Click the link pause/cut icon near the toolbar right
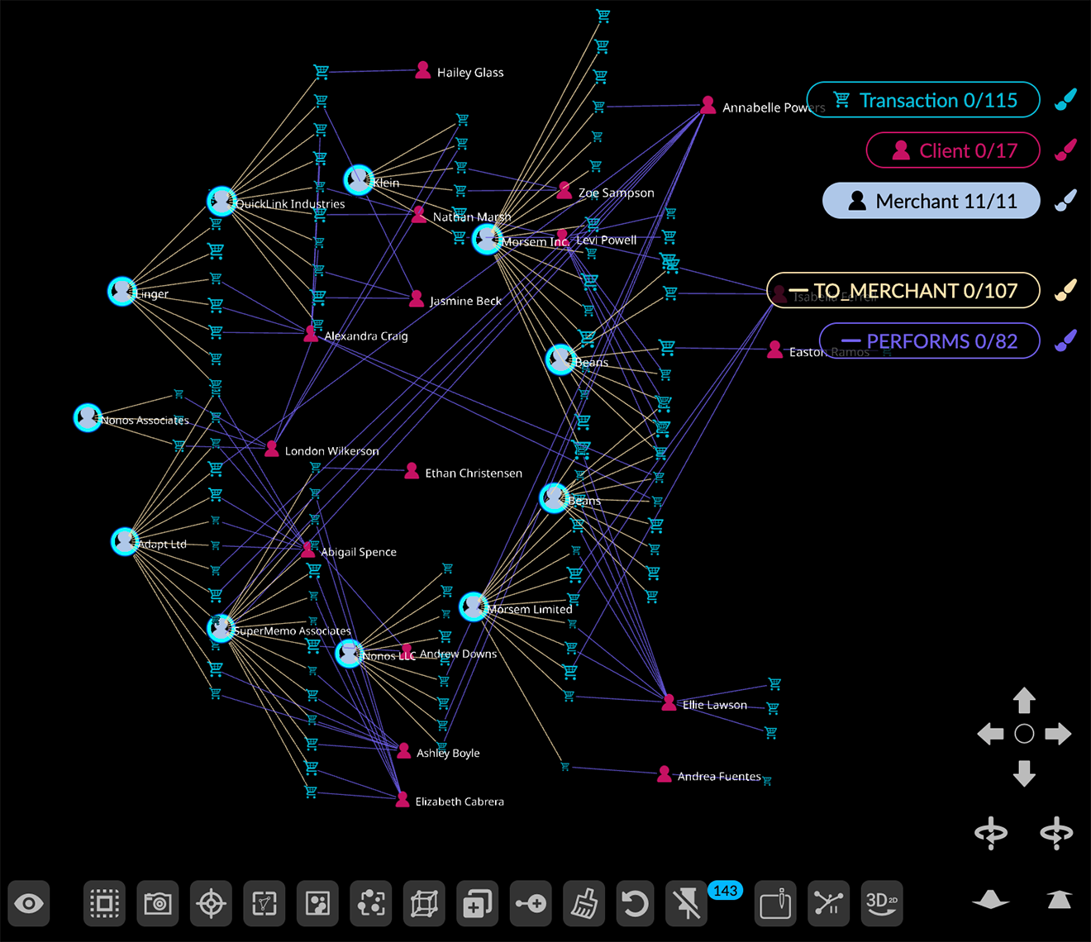 [x=828, y=903]
